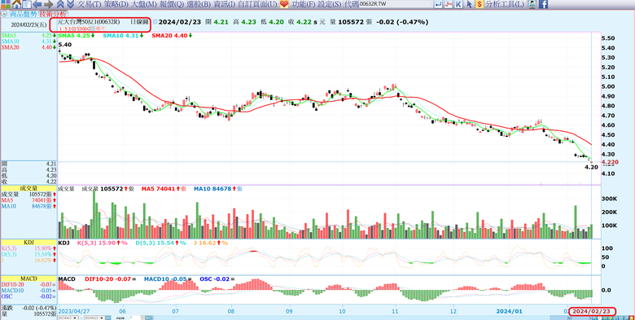The image size is (635, 320).
Task: Click the 漲跌 -0.02 (-0.47%) row
Action: point(28,308)
